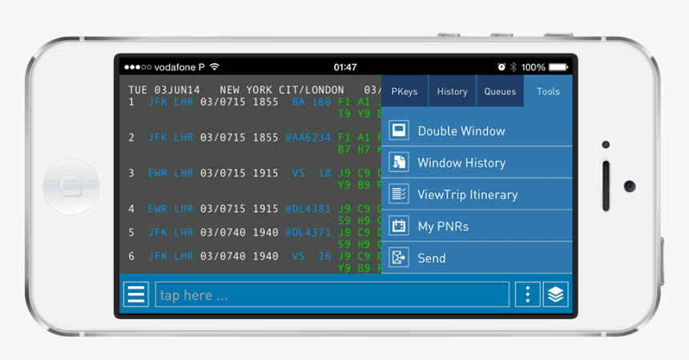Select ViewTrip Itinerary entry
The width and height of the screenshot is (689, 360).
477,194
